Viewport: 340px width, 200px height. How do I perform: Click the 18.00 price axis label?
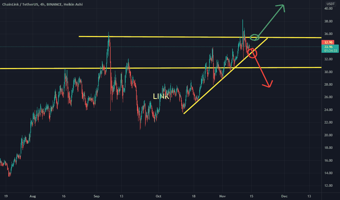pos(328,148)
